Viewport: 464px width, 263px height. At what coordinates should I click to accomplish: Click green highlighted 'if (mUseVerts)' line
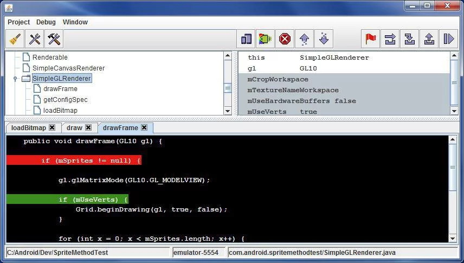click(x=67, y=200)
